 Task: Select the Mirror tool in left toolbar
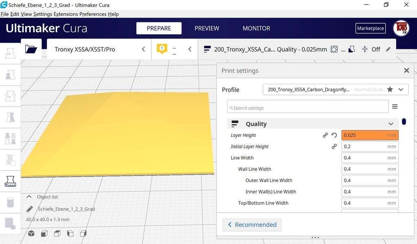click(10, 117)
